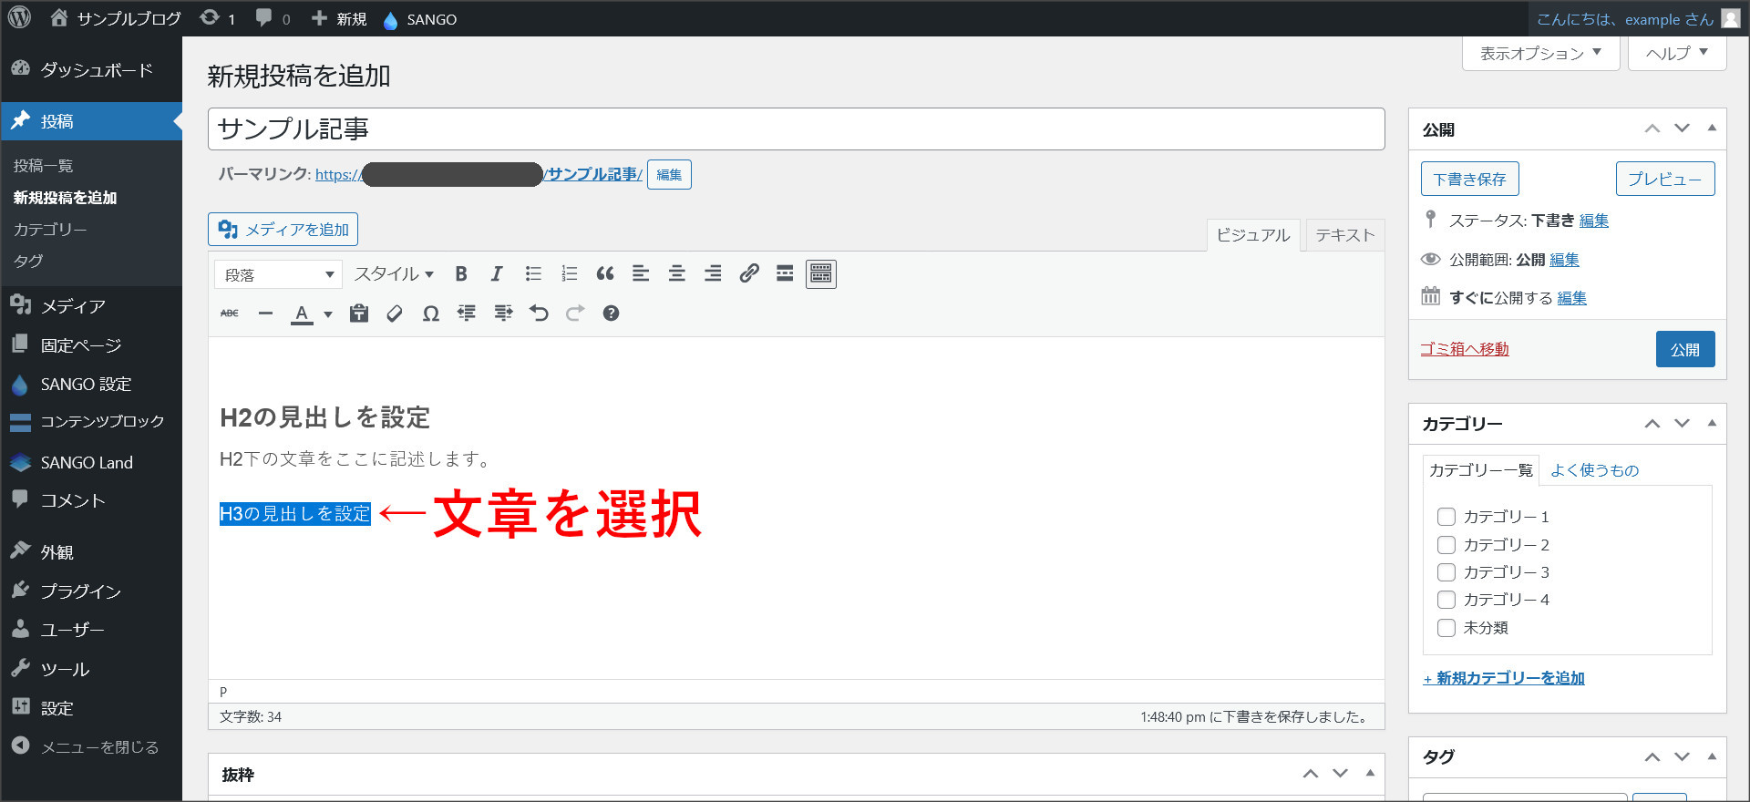The image size is (1750, 802).
Task: Insert a bulleted list
Action: [533, 274]
